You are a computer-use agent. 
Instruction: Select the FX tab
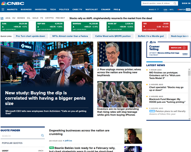[42, 18]
